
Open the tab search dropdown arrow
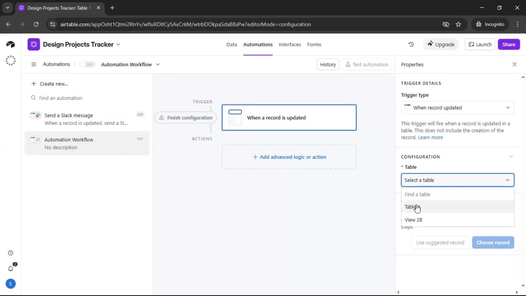click(7, 8)
